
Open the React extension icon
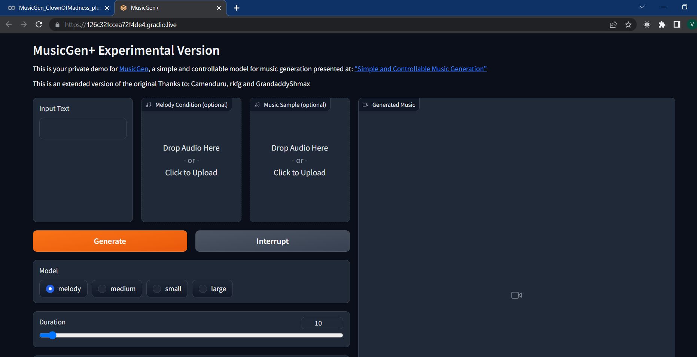[647, 25]
